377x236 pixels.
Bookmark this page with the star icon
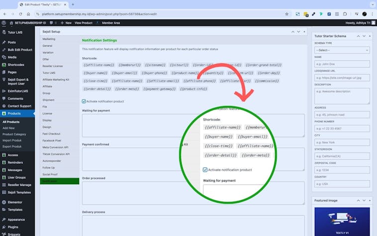[x=287, y=14]
